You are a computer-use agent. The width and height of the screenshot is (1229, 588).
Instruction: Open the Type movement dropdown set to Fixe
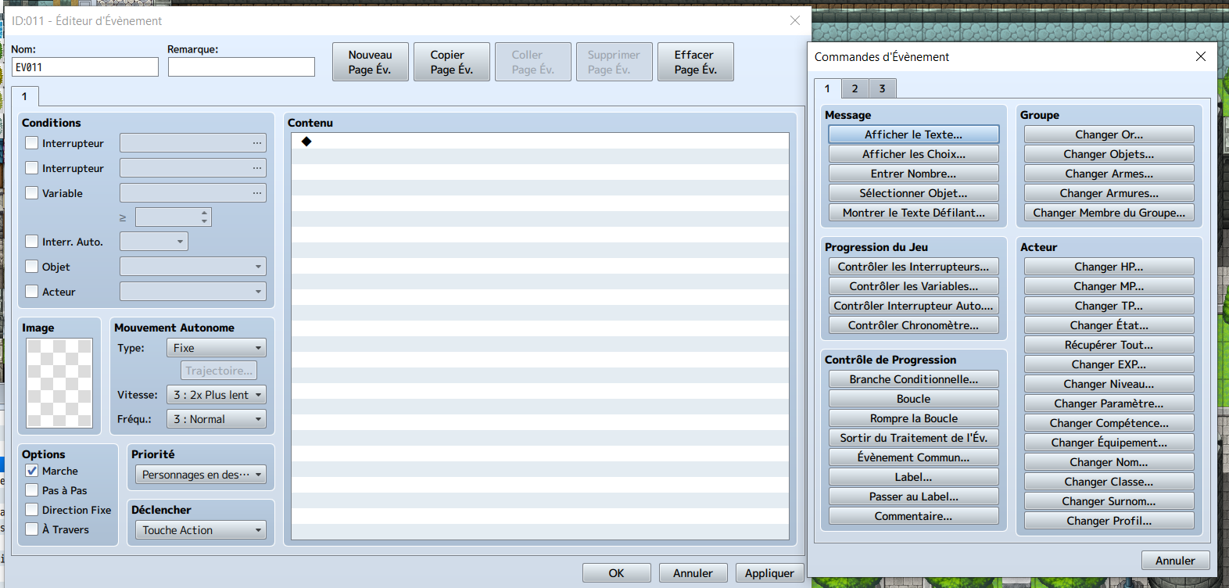click(x=217, y=348)
